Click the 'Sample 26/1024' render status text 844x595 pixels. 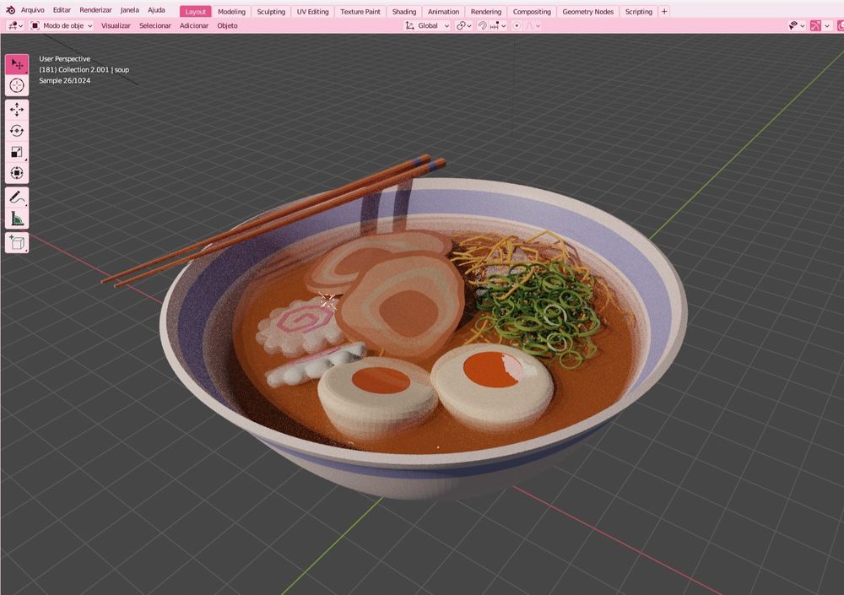pyautogui.click(x=65, y=81)
